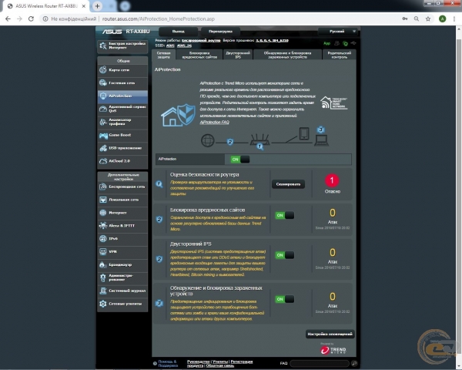The image size is (462, 370).
Task: Switch to Сетевая защита tab
Action: click(x=163, y=55)
